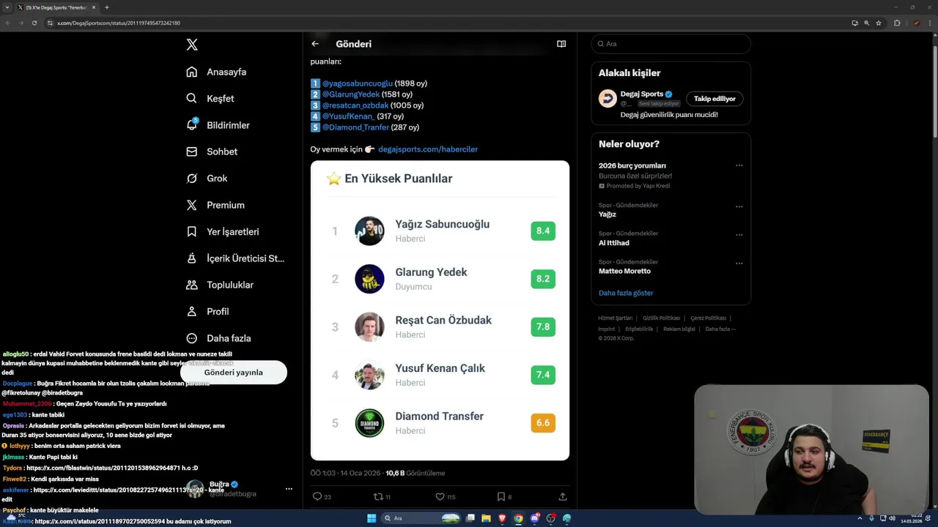This screenshot has width=938, height=527.
Task: Click the reply comment icon on post
Action: [x=317, y=496]
